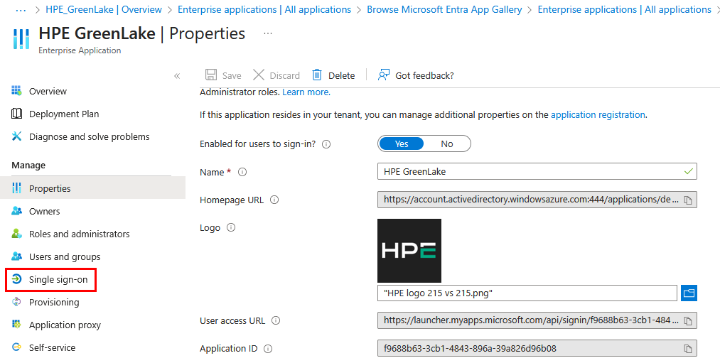Viewport: 720px width, 363px height.
Task: Click the Name text field
Action: coord(530,171)
